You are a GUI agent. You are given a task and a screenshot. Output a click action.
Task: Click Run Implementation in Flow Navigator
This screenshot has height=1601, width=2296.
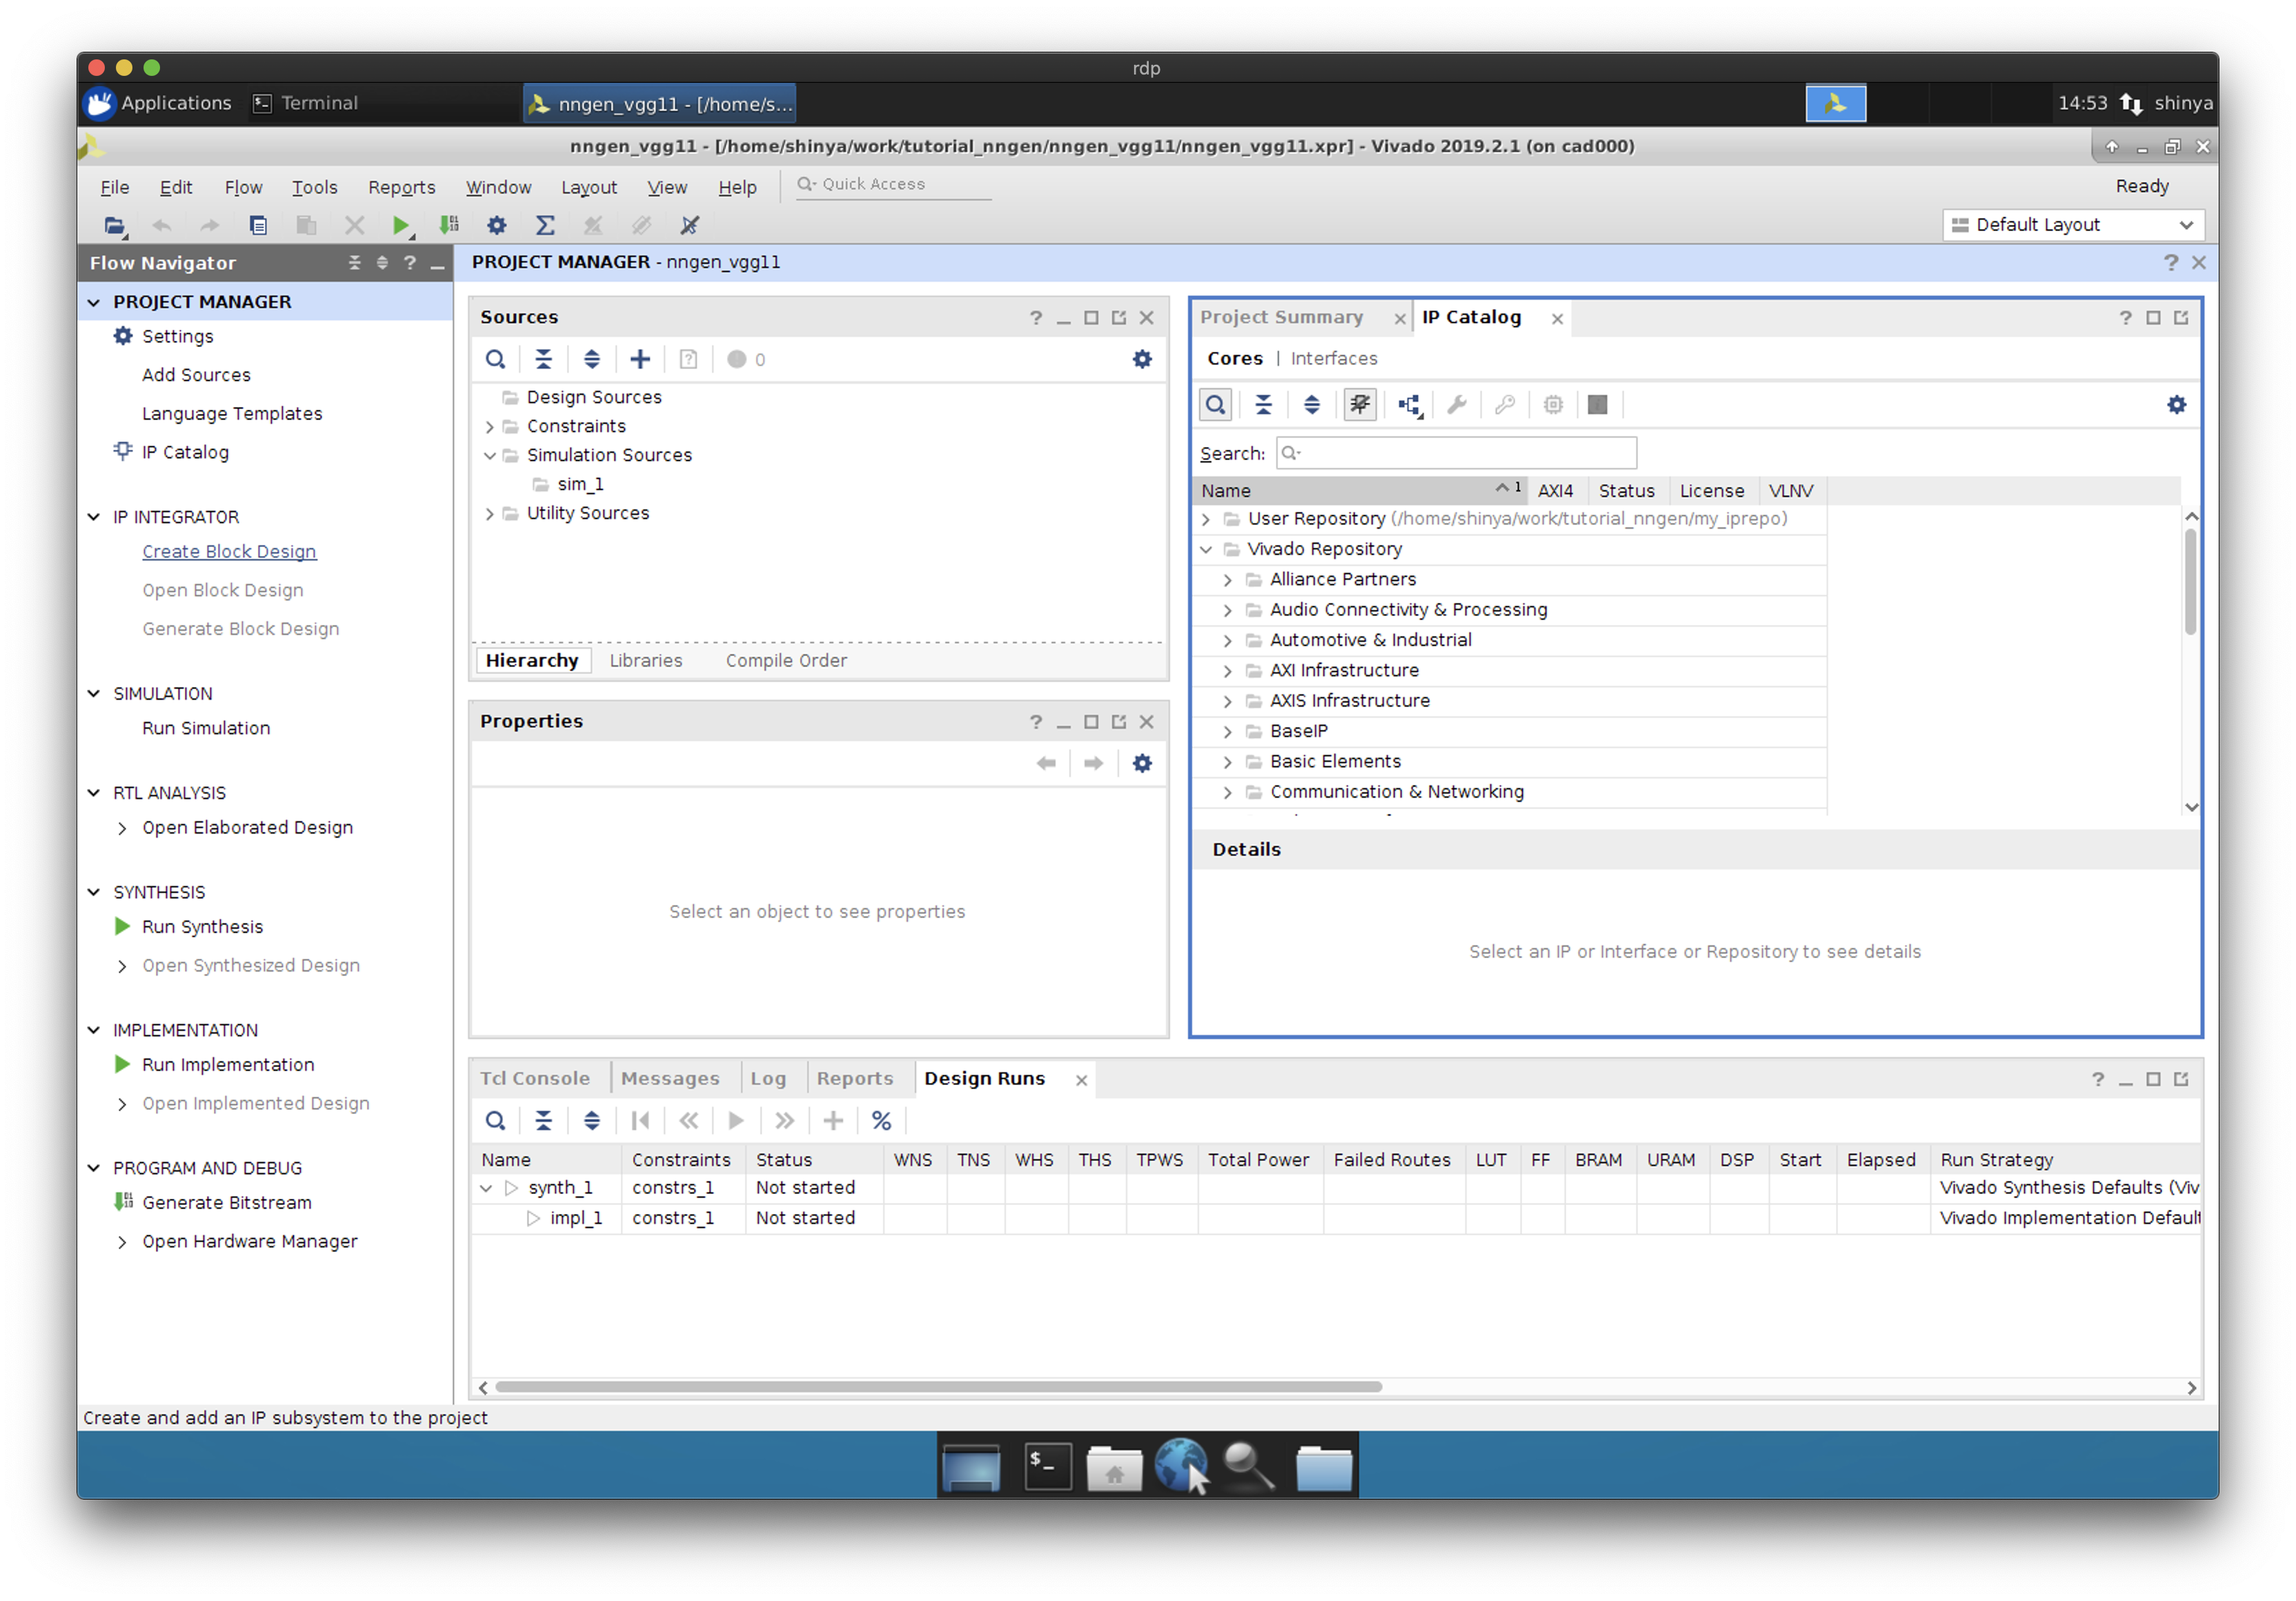pyautogui.click(x=228, y=1064)
